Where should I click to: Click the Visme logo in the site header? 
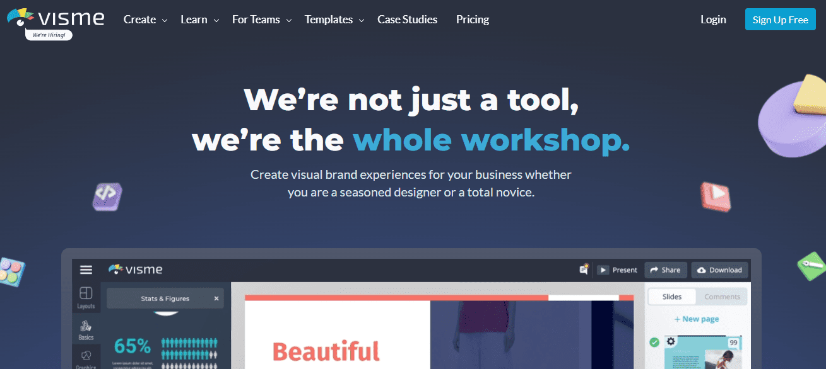pyautogui.click(x=56, y=17)
